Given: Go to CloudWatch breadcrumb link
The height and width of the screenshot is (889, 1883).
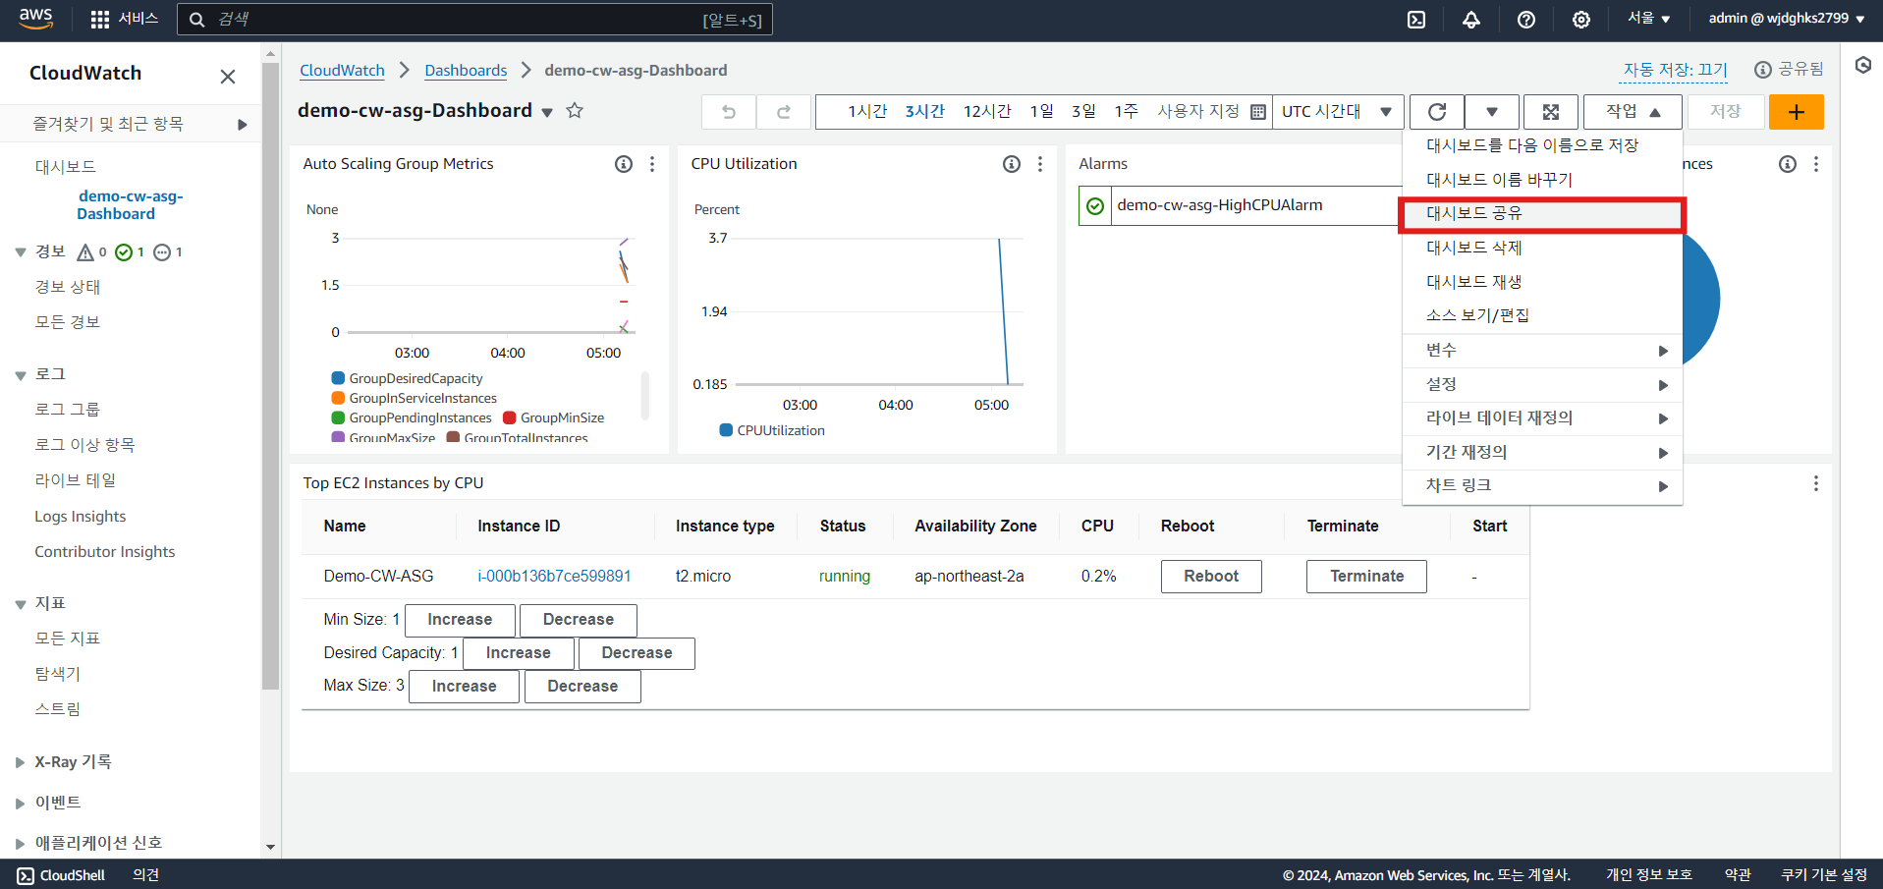Looking at the screenshot, I should point(342,71).
